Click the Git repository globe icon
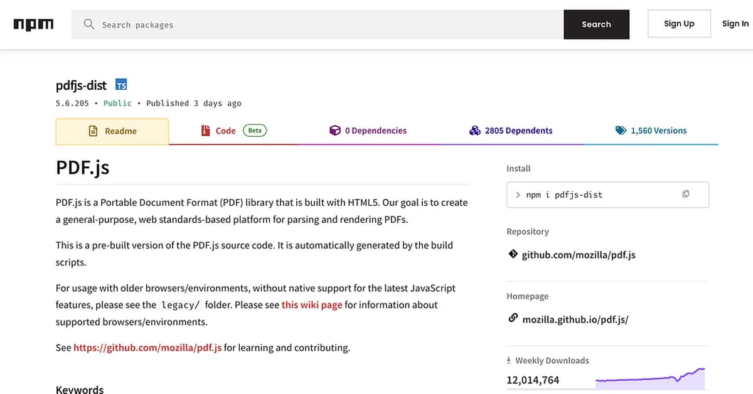753x394 pixels. pos(515,255)
